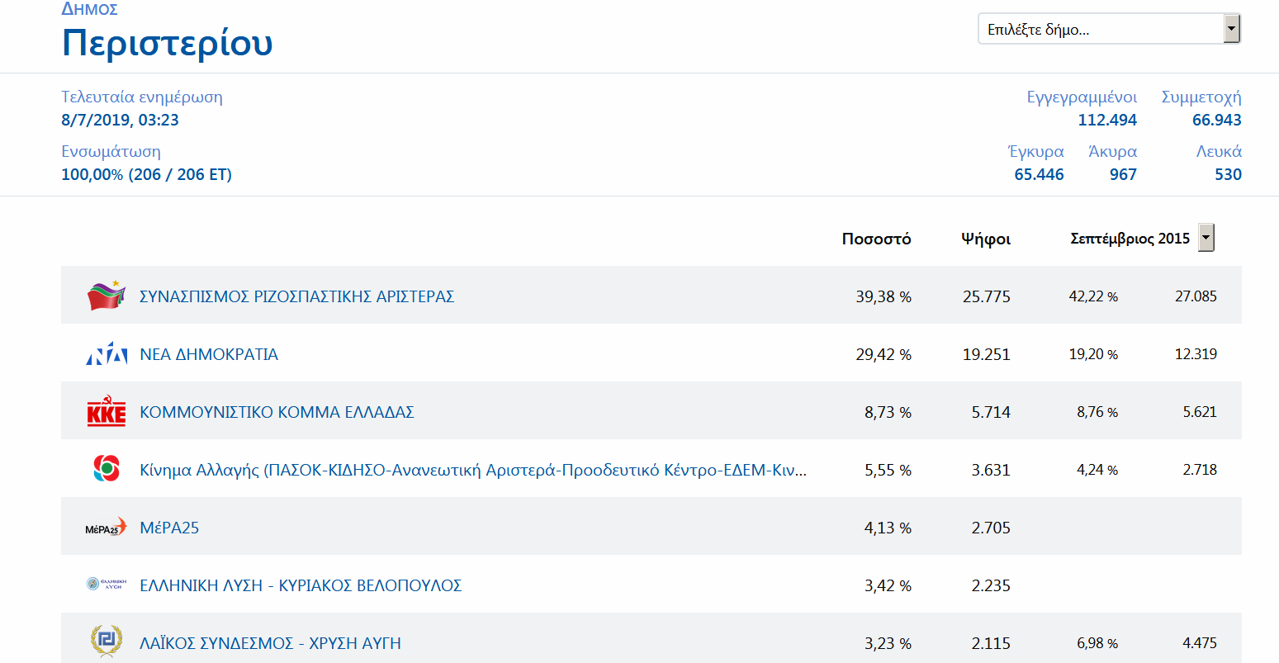
Task: Click Elliniki Lysi's percentage 3,42 %
Action: tap(888, 585)
